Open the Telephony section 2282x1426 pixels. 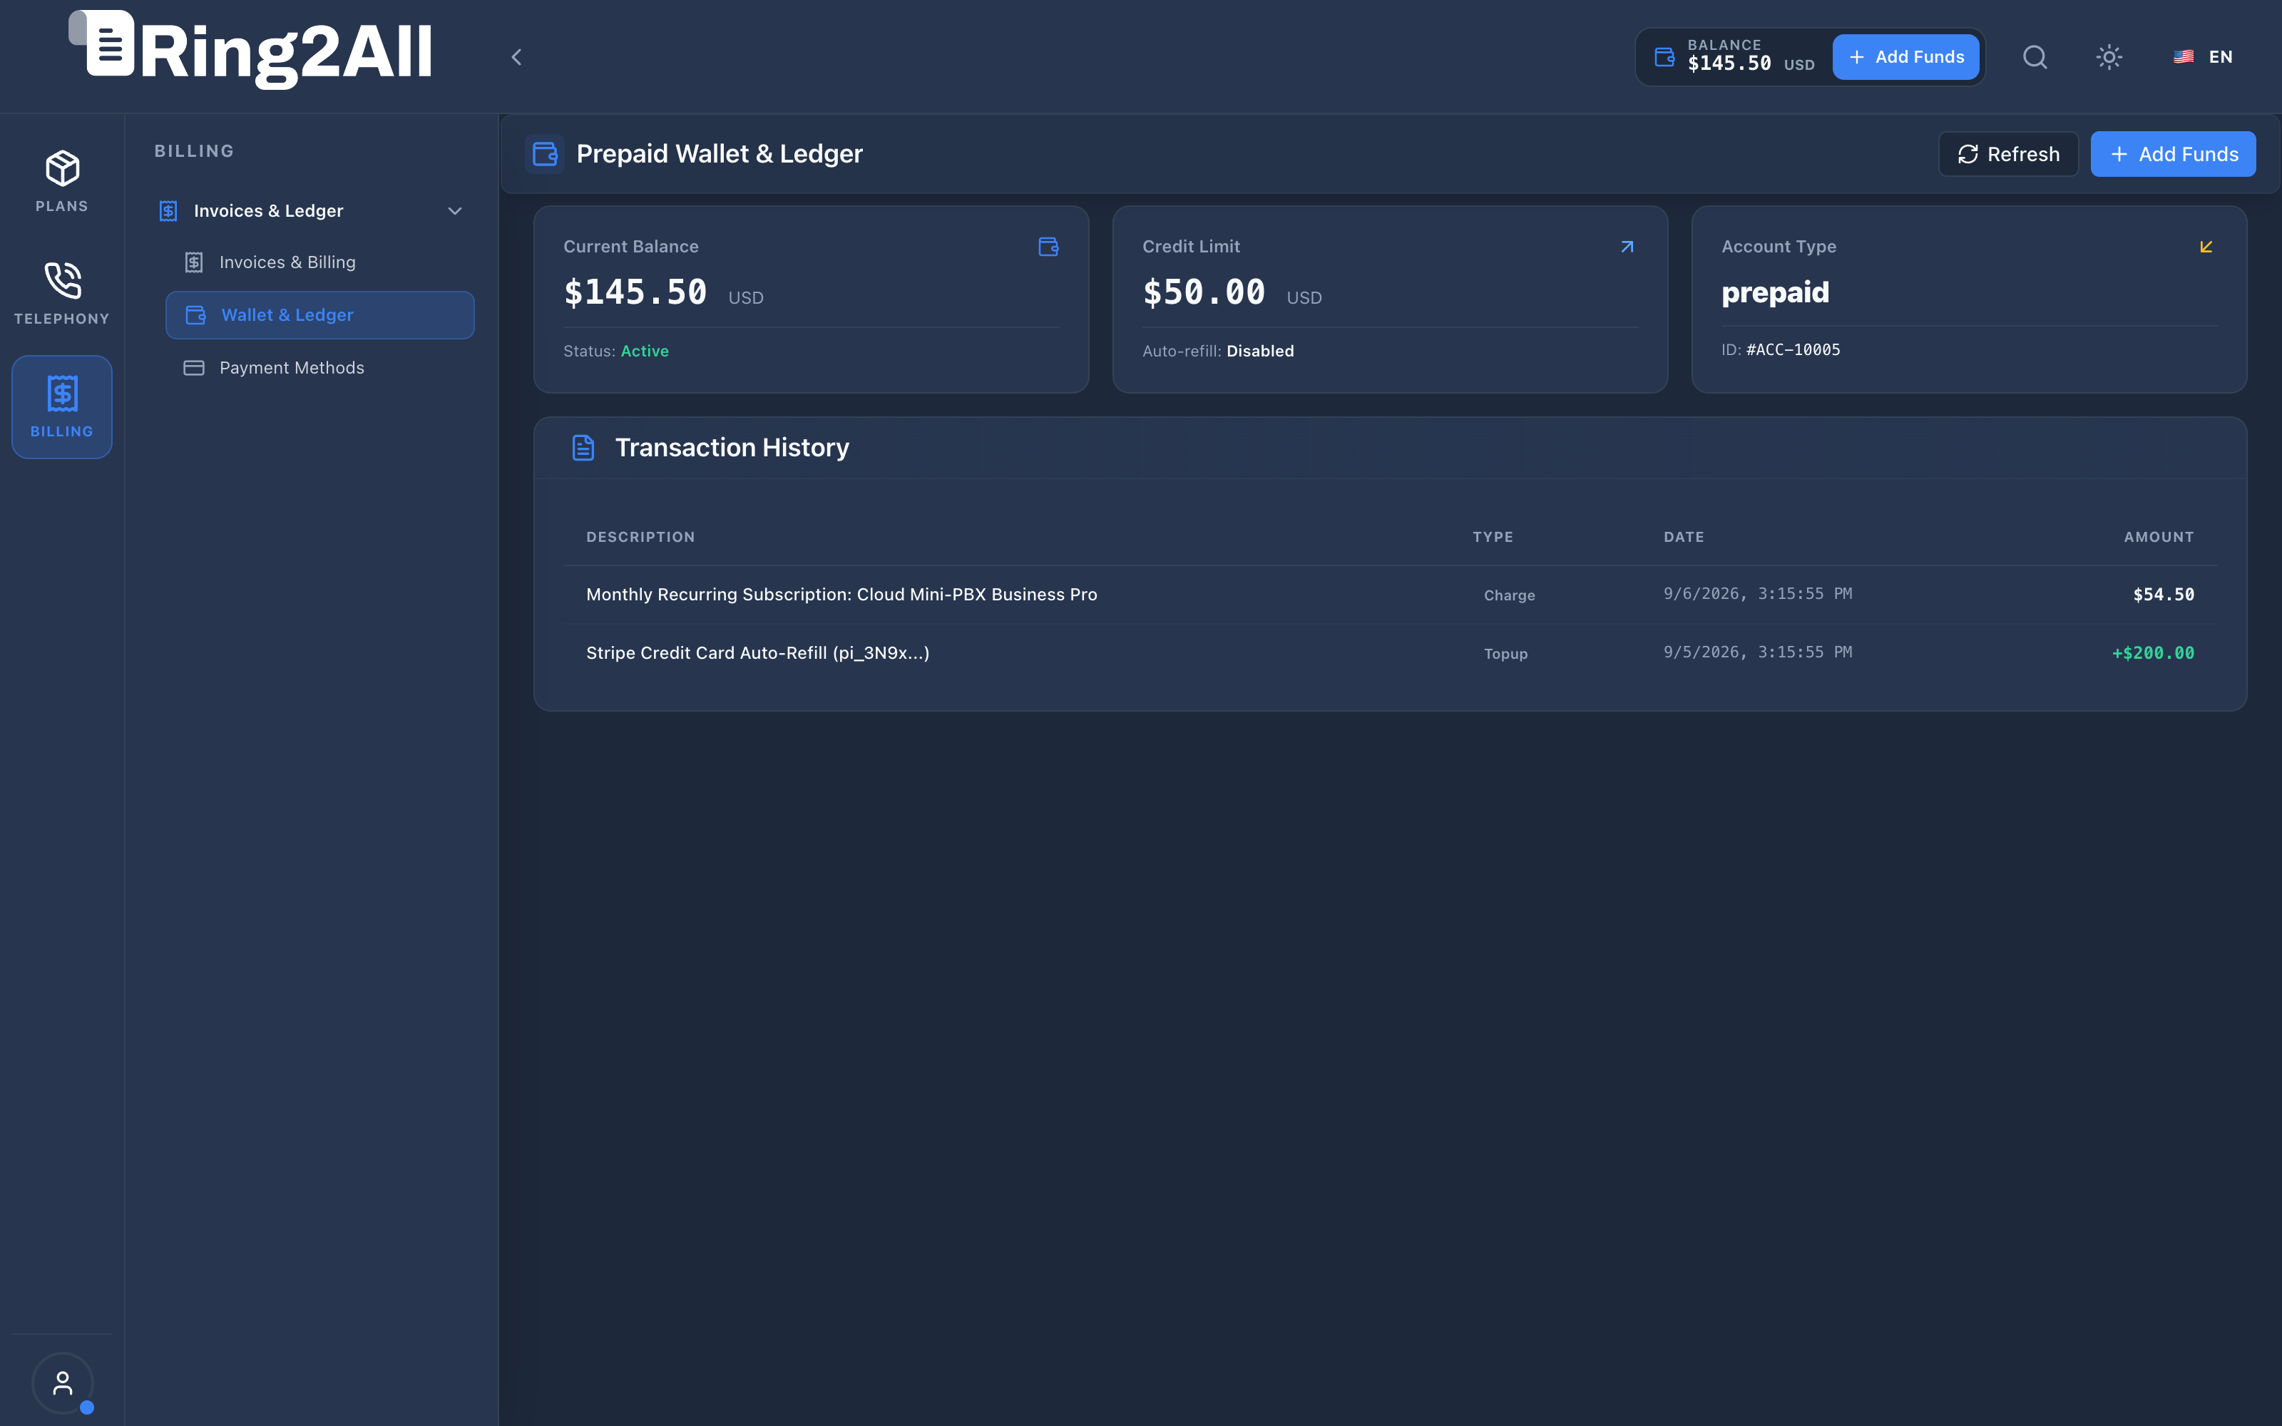[x=62, y=294]
